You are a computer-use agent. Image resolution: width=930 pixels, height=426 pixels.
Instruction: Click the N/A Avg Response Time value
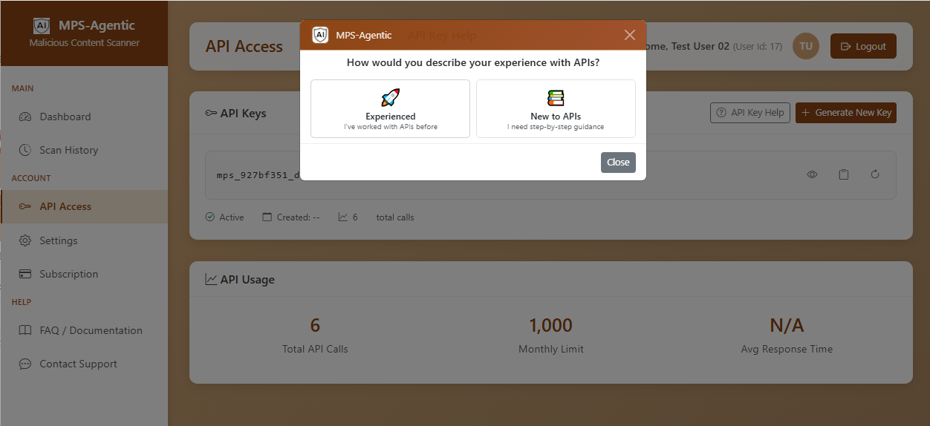787,325
